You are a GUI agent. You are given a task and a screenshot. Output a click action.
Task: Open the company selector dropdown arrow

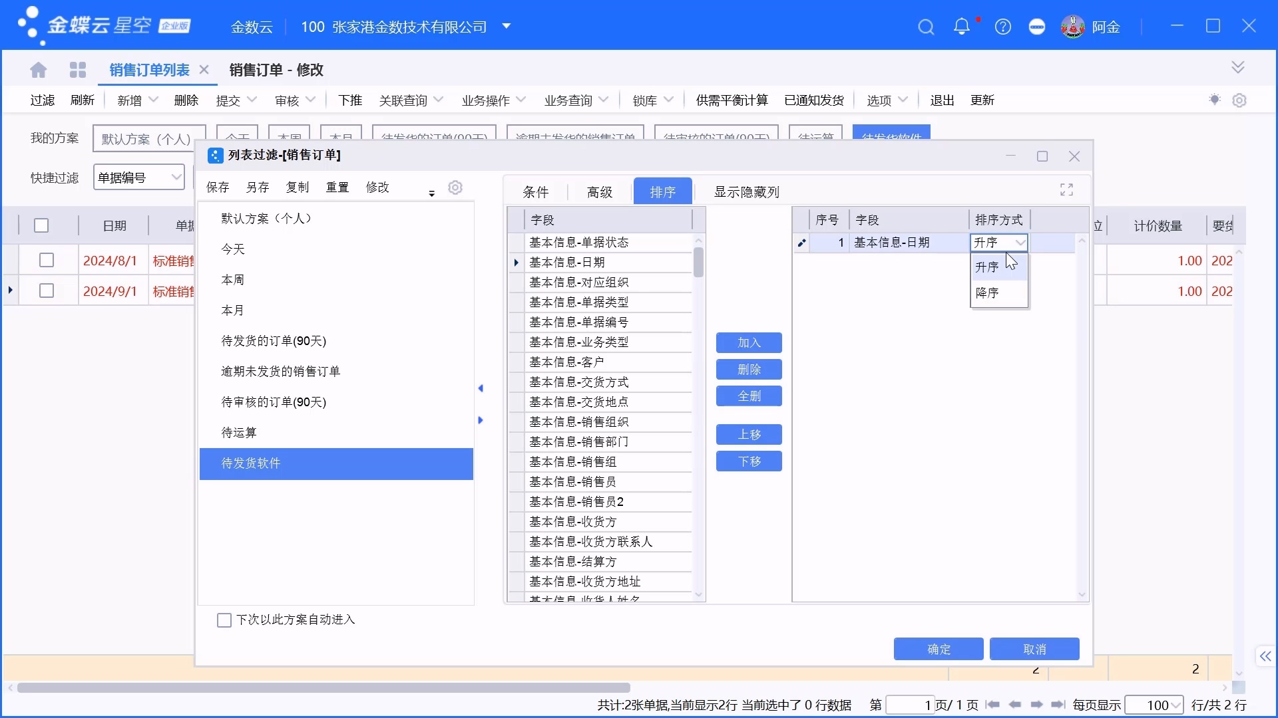point(506,27)
